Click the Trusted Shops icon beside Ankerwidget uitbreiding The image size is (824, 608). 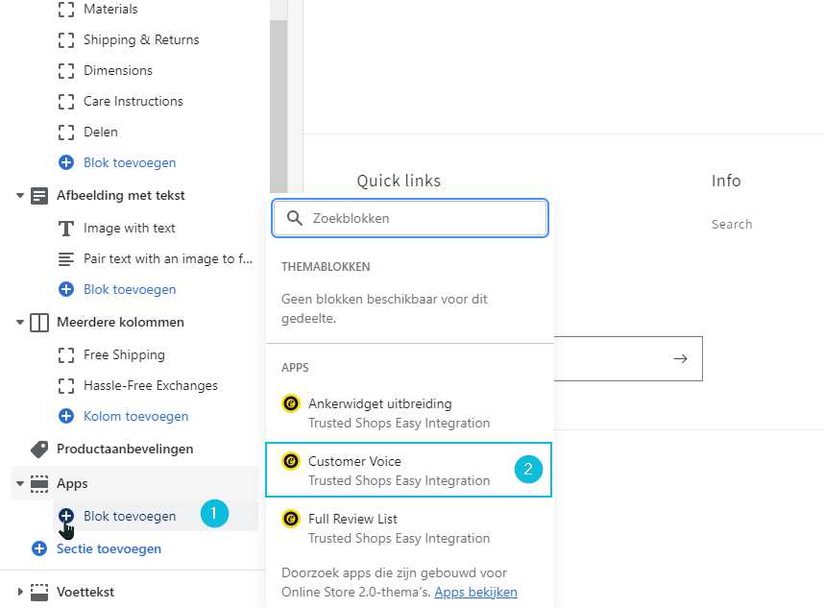tap(290, 404)
